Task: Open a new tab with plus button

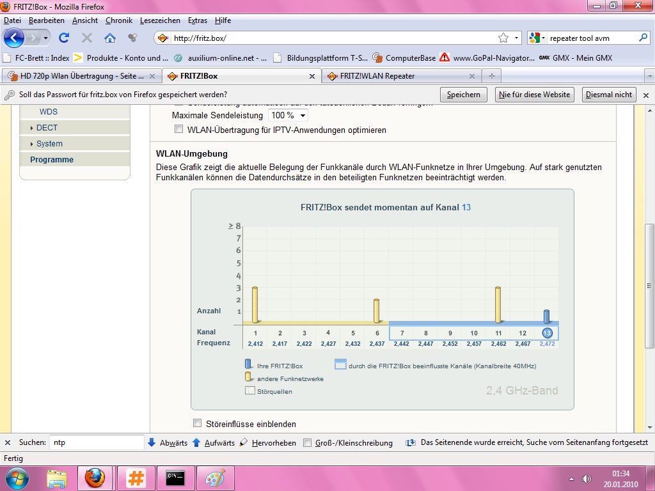Action: 492,76
